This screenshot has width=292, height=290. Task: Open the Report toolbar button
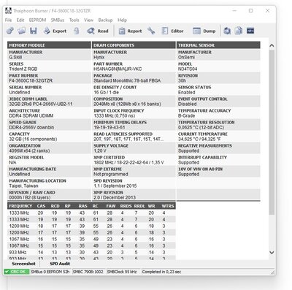point(130,31)
